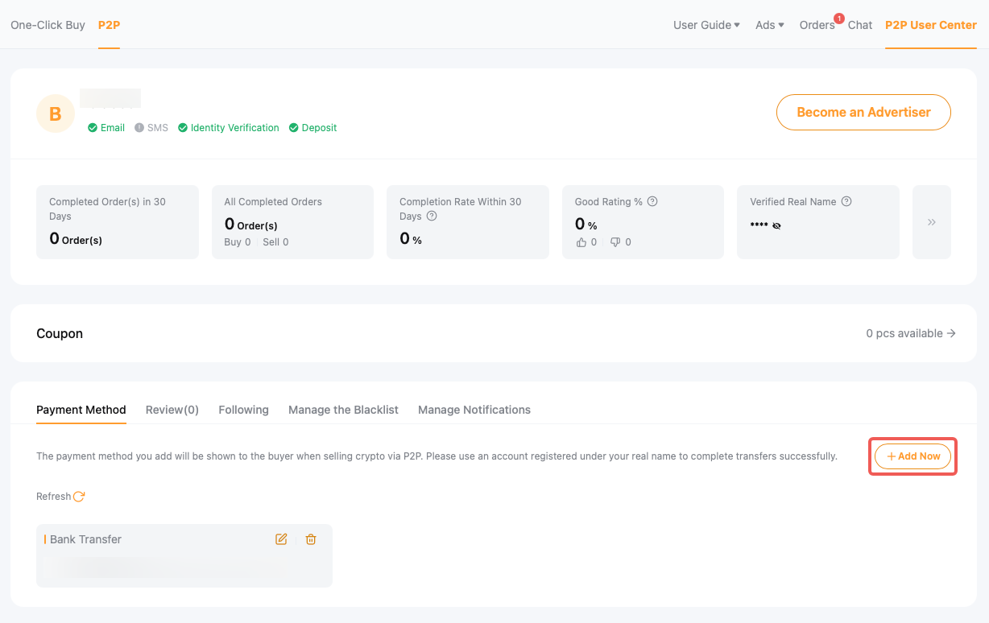The height and width of the screenshot is (623, 989).
Task: Click Become an Advertiser button
Action: click(863, 113)
